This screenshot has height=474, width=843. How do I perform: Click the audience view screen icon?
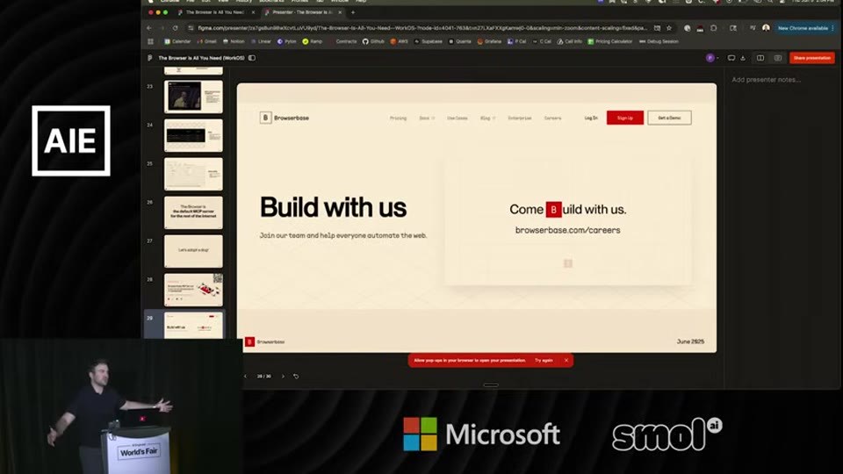point(731,58)
